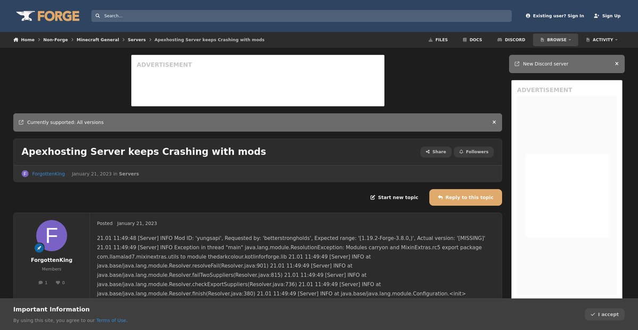Focus the Search input field
This screenshot has height=330, width=638.
click(x=301, y=16)
